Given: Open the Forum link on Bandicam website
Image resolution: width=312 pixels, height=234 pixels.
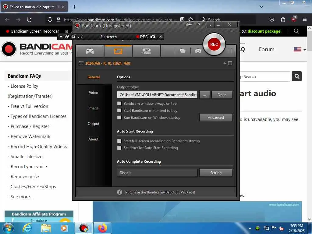Looking at the screenshot, I should 267,49.
